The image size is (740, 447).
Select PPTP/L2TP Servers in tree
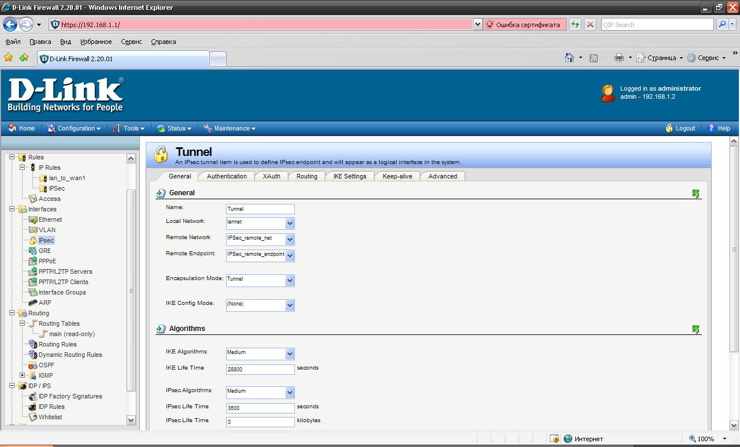(65, 271)
